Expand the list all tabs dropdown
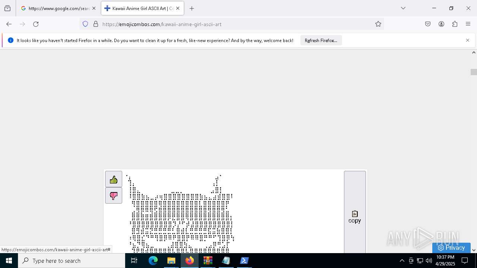Image resolution: width=477 pixels, height=268 pixels. tap(403, 8)
